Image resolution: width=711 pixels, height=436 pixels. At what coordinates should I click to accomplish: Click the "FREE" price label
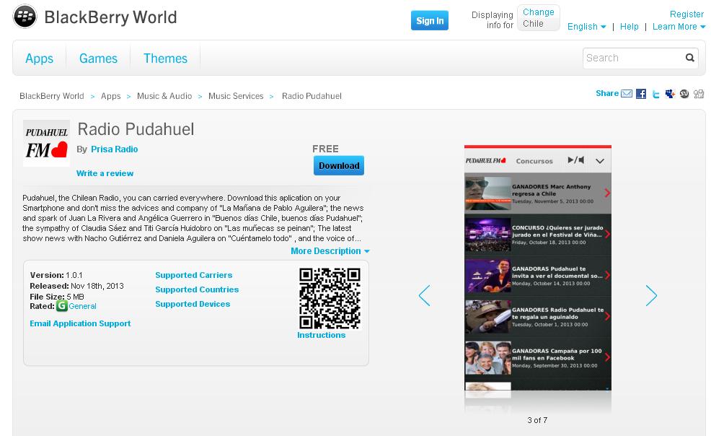[x=325, y=149]
